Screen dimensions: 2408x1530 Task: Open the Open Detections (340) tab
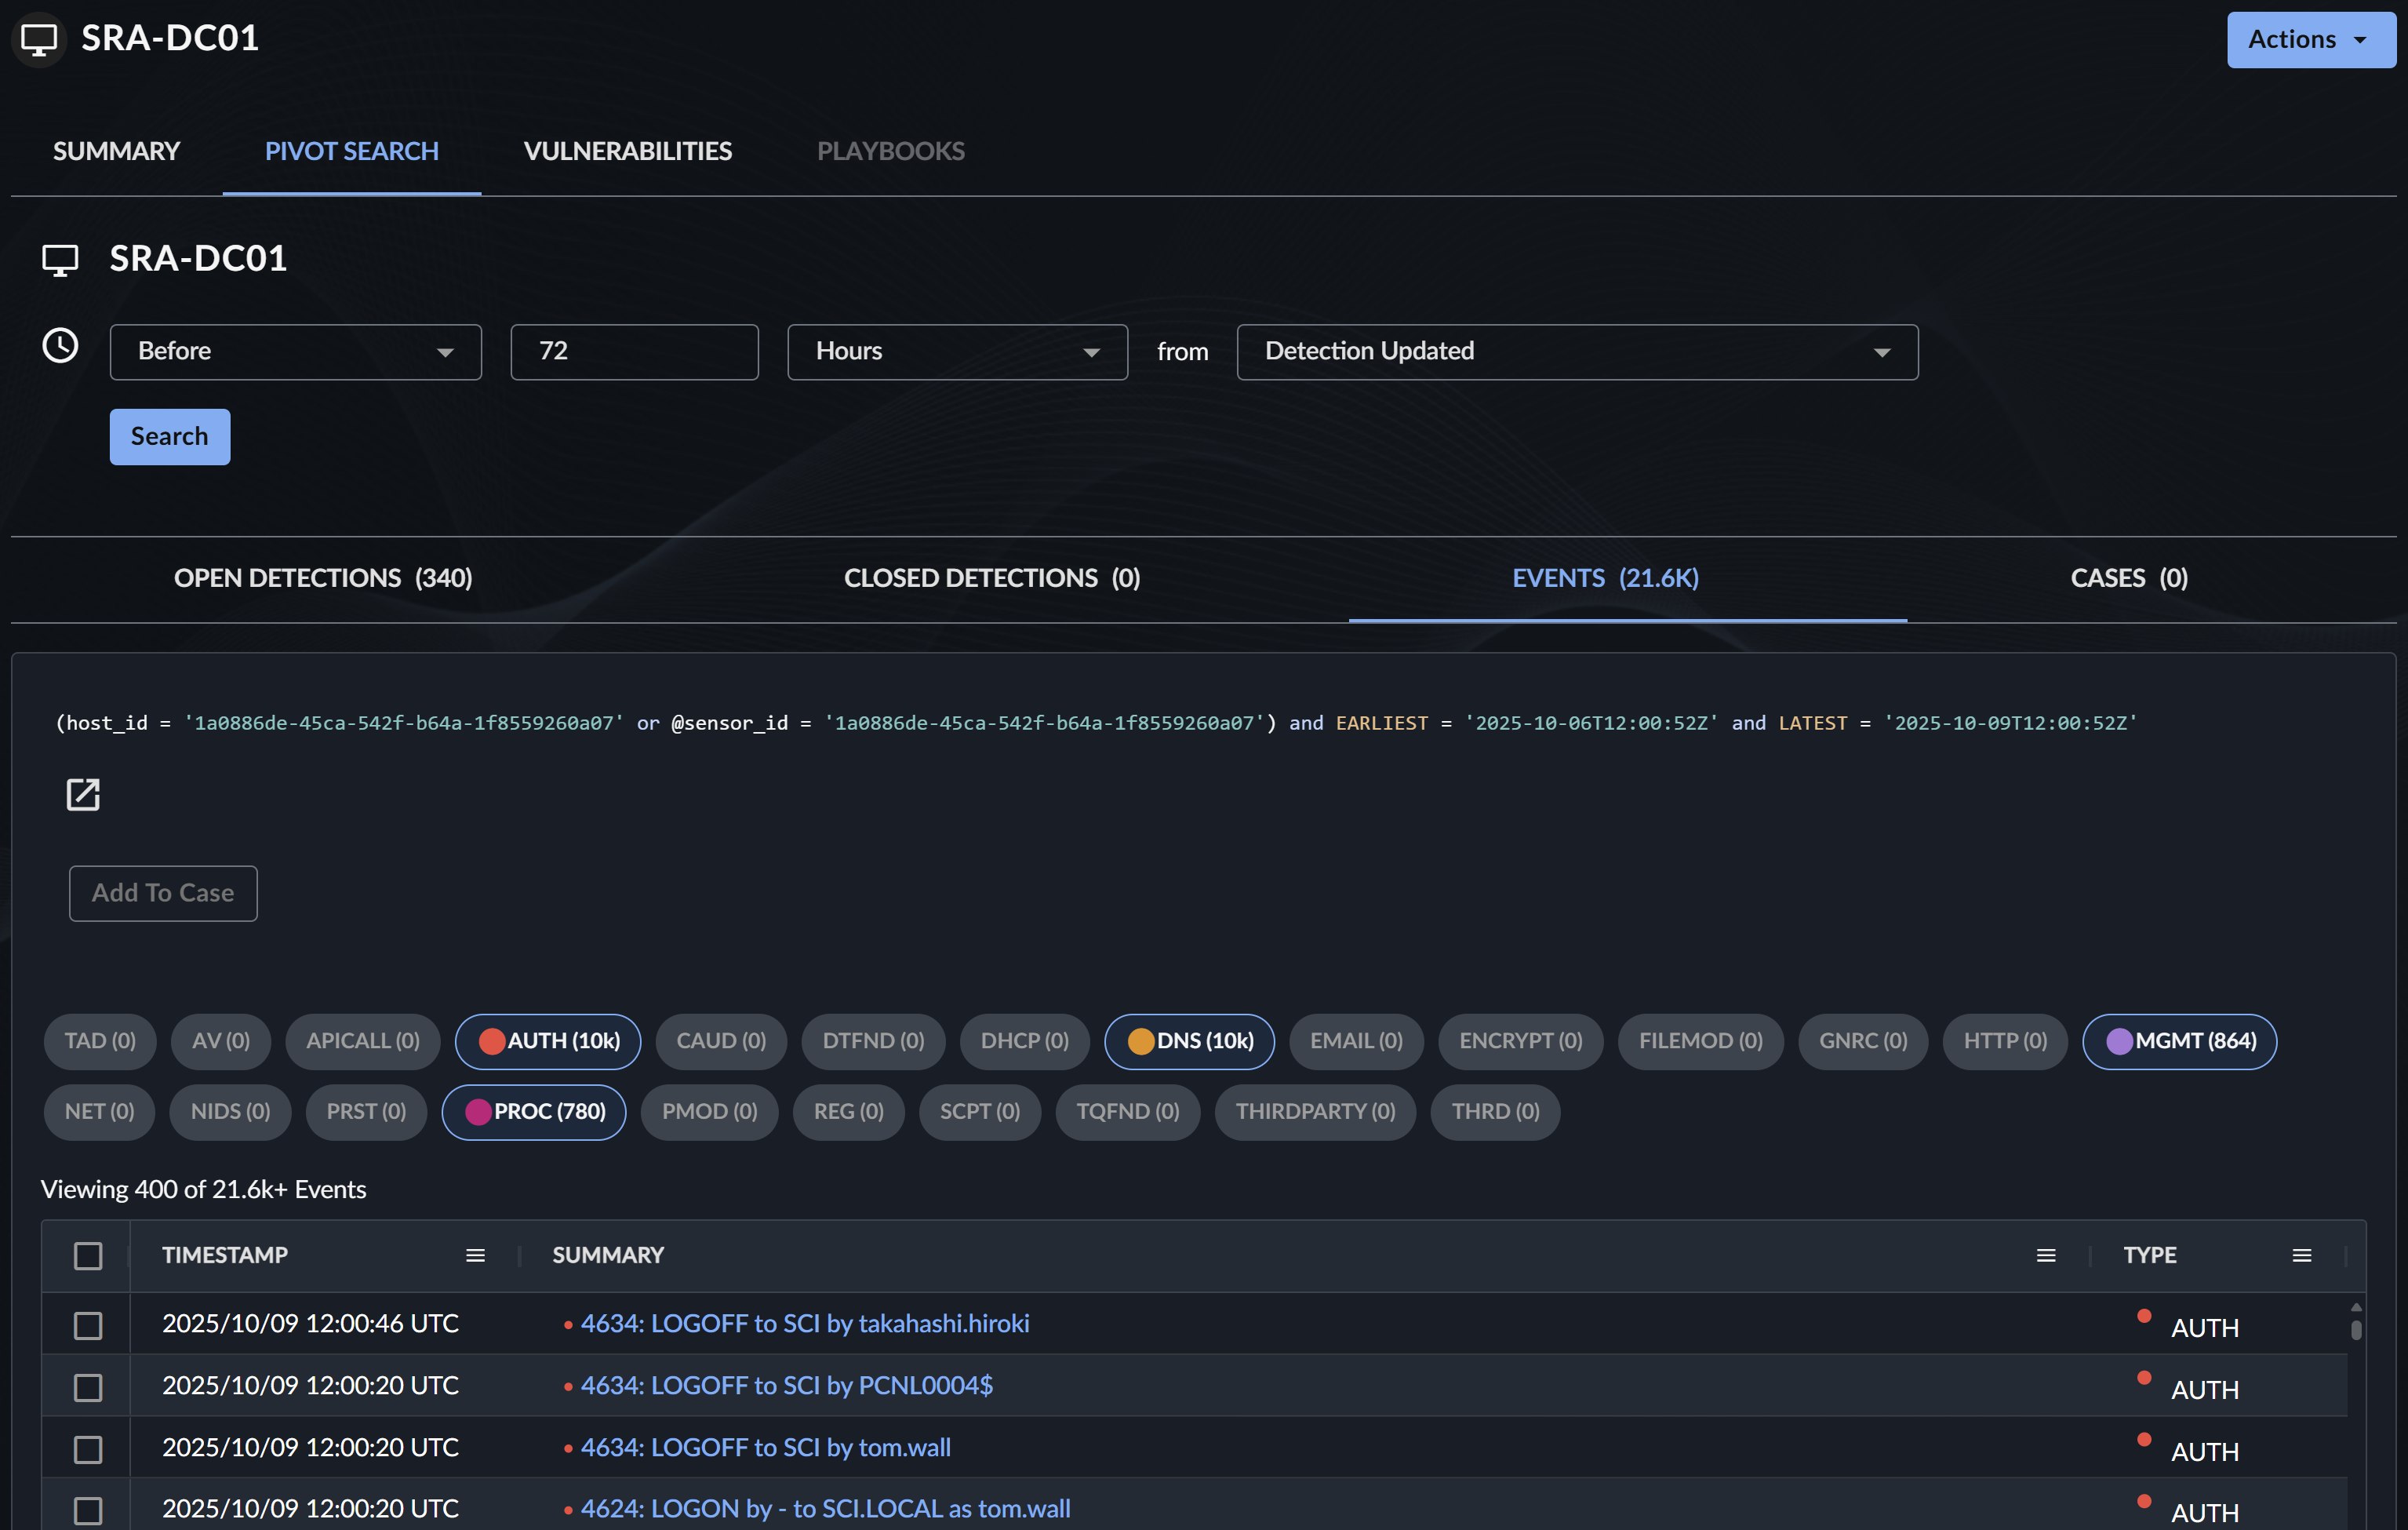click(x=323, y=578)
